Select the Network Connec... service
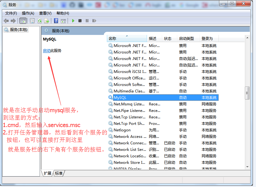The height and width of the screenshot is (187, 256). click(163, 143)
